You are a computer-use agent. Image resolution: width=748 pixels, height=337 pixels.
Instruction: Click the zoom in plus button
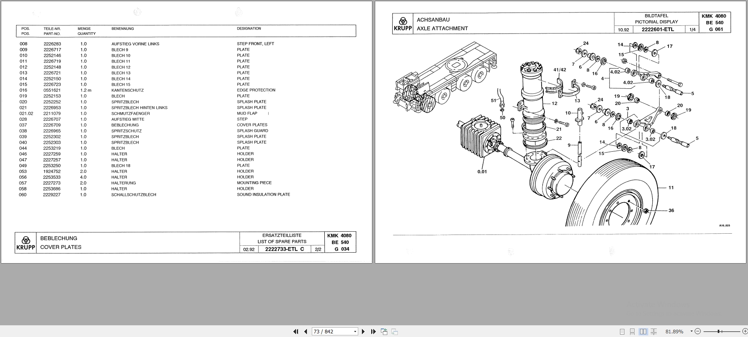pyautogui.click(x=745, y=331)
